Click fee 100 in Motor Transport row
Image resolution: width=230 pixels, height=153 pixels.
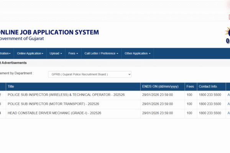click(189, 104)
